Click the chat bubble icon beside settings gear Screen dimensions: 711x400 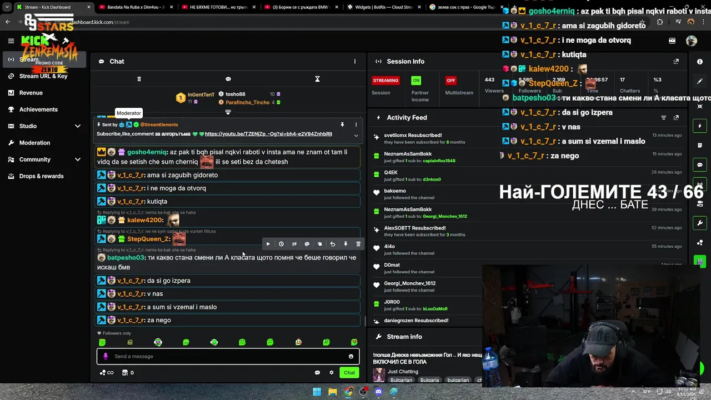(x=317, y=373)
